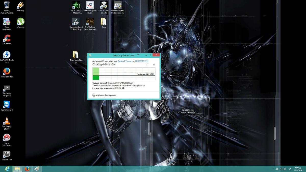Select The Walking Dead Season 2 icon
This screenshot has height=172, width=306.
pos(90,24)
